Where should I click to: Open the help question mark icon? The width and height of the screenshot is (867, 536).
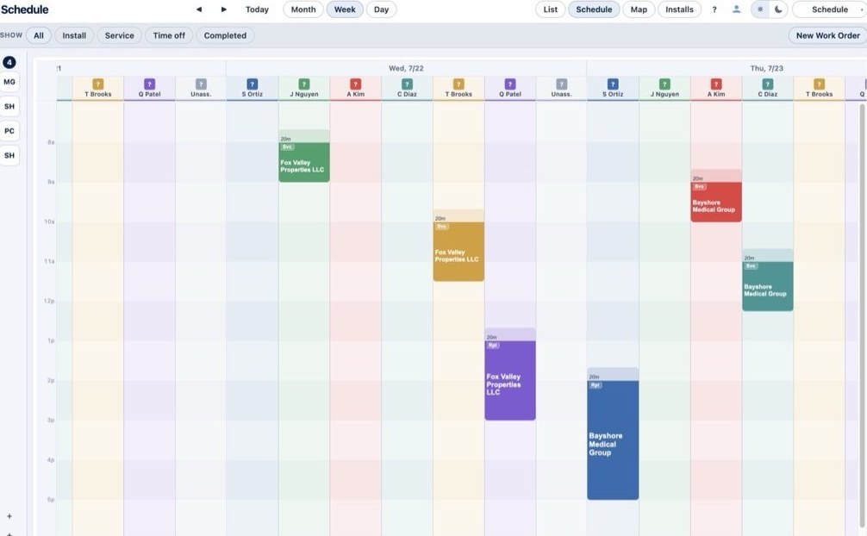point(714,9)
